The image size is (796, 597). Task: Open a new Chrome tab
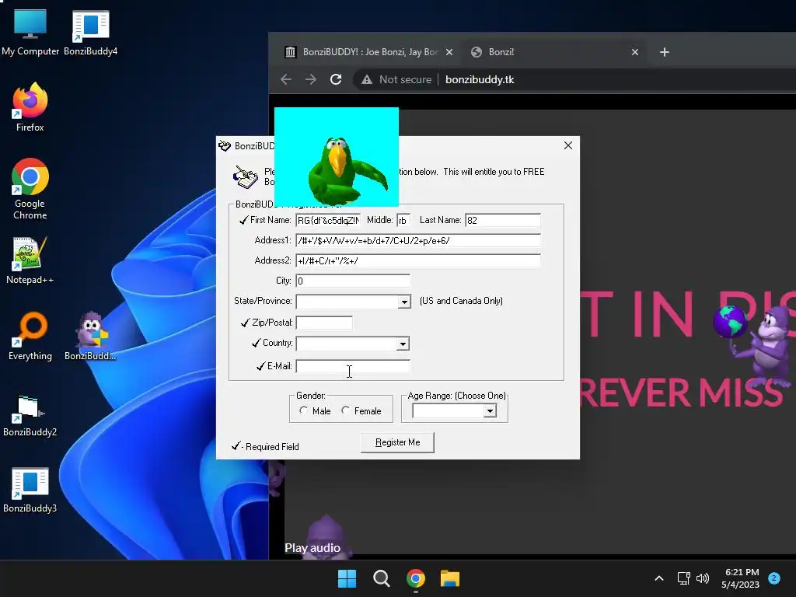click(665, 52)
